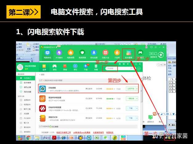This screenshot has width=193, height=144.
Task: Click 下载 for 闪电PDF阅读器
Action: 131,108
